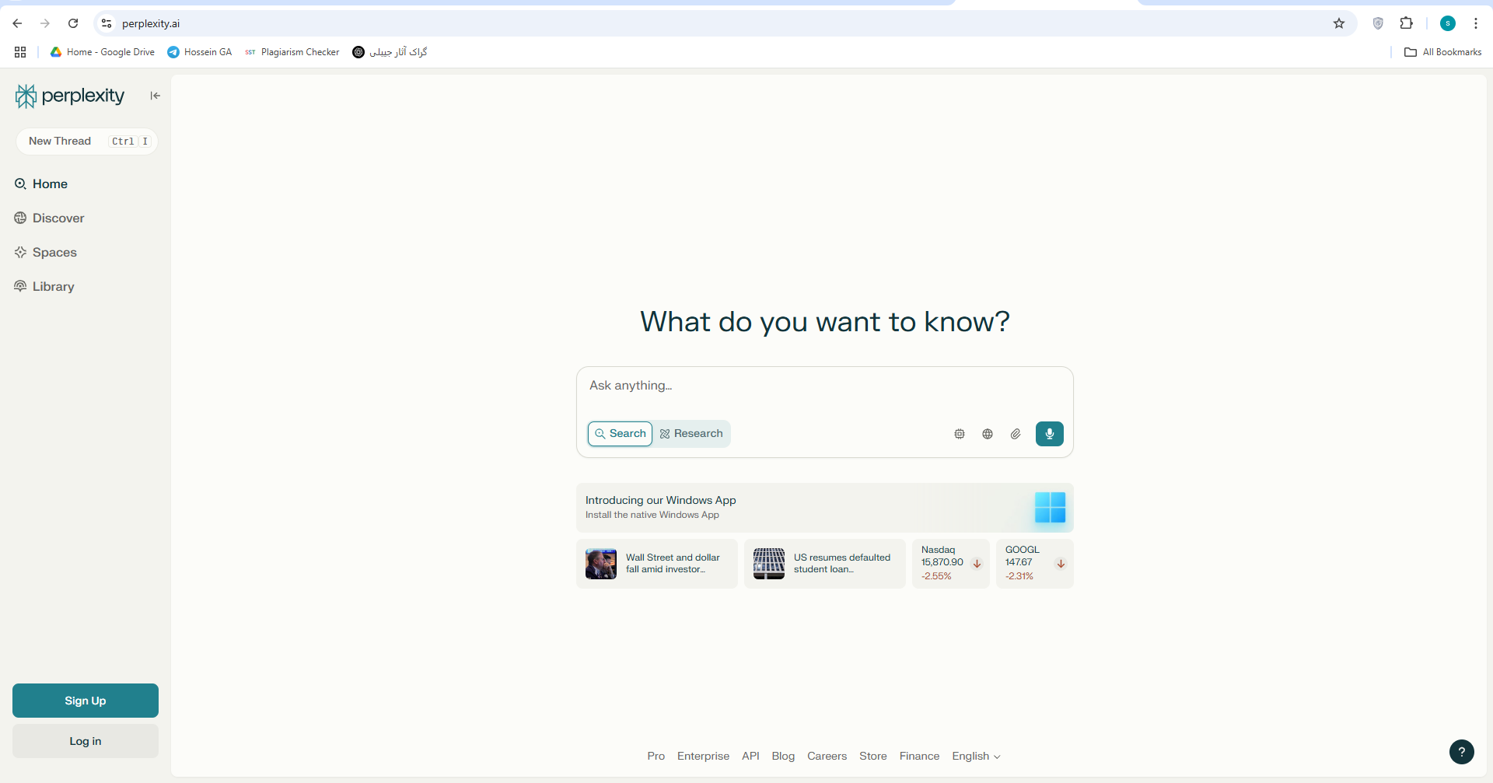Open All Bookmarks folder
This screenshot has width=1493, height=783.
point(1443,52)
